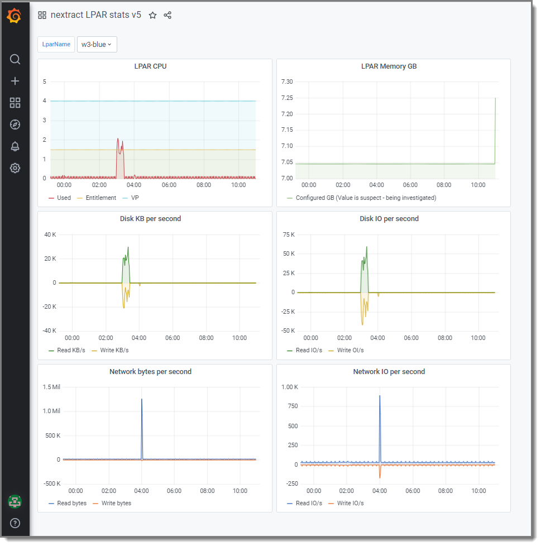Toggle Write IO/s in Network IO legend
This screenshot has width=541, height=546.
[x=350, y=503]
